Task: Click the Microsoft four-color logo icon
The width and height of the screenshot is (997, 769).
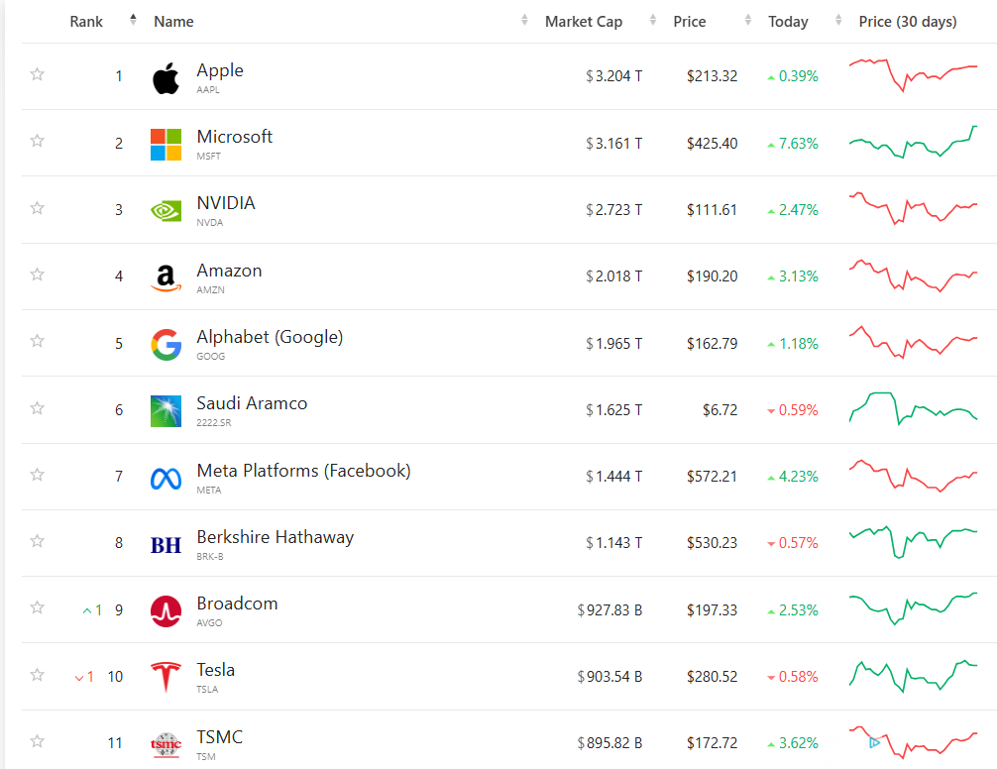Action: 166,145
